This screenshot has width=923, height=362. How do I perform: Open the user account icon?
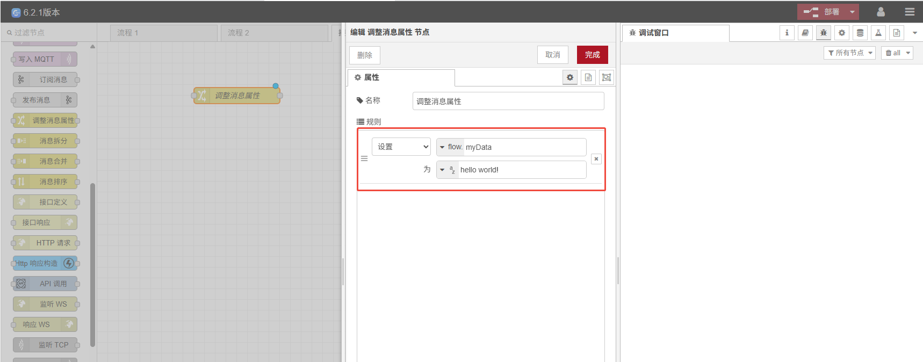[881, 12]
